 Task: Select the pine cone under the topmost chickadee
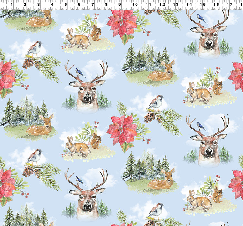tap(28, 63)
